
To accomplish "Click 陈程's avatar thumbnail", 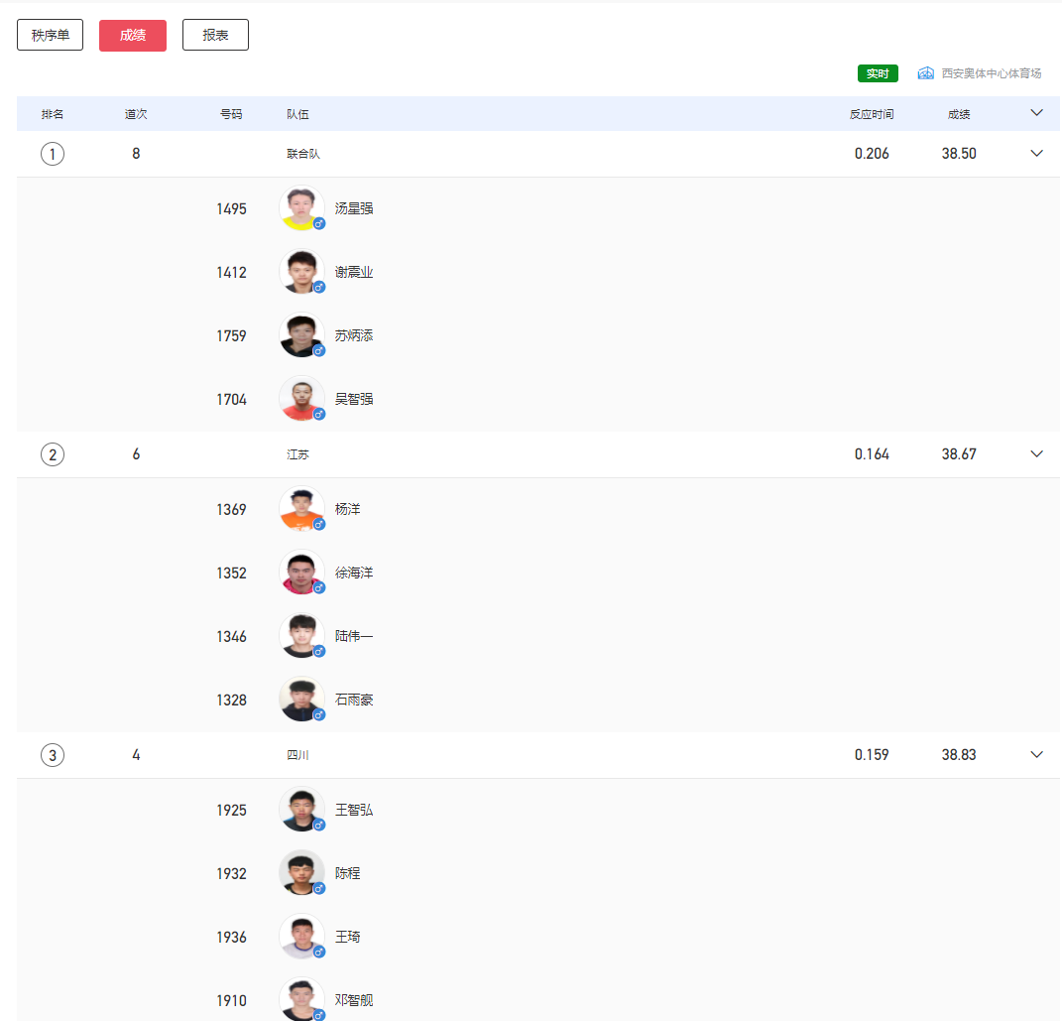I will 301,873.
